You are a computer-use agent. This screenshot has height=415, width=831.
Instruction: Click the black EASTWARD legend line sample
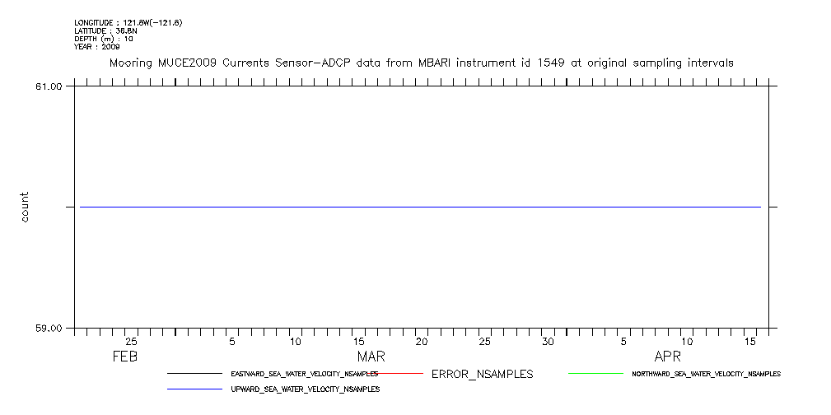pyautogui.click(x=194, y=374)
